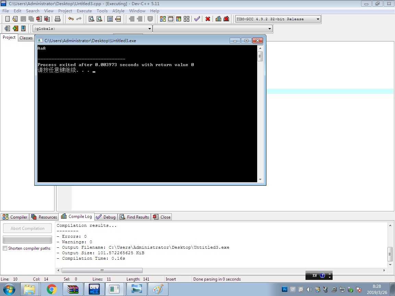Image resolution: width=395 pixels, height=296 pixels.
Task: Expand the (globals) scope dropdown
Action: tap(93, 28)
